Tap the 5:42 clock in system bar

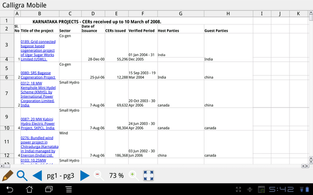[282, 189]
